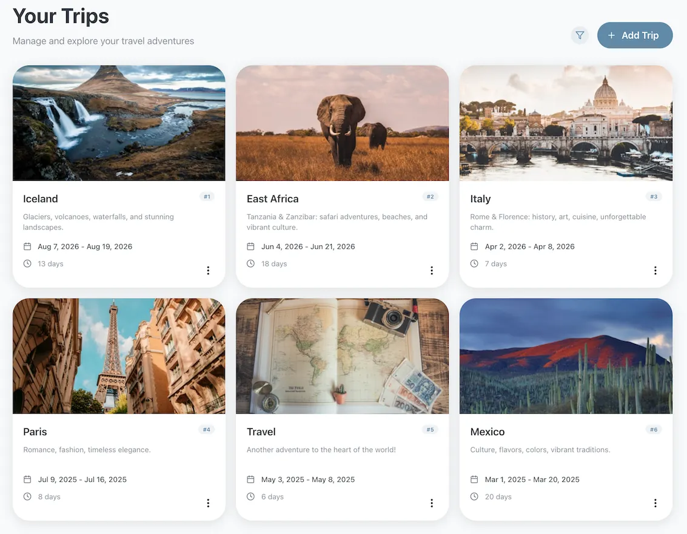Screen dimensions: 687x534
Task: Open the Travel card options menu
Action: click(x=432, y=503)
